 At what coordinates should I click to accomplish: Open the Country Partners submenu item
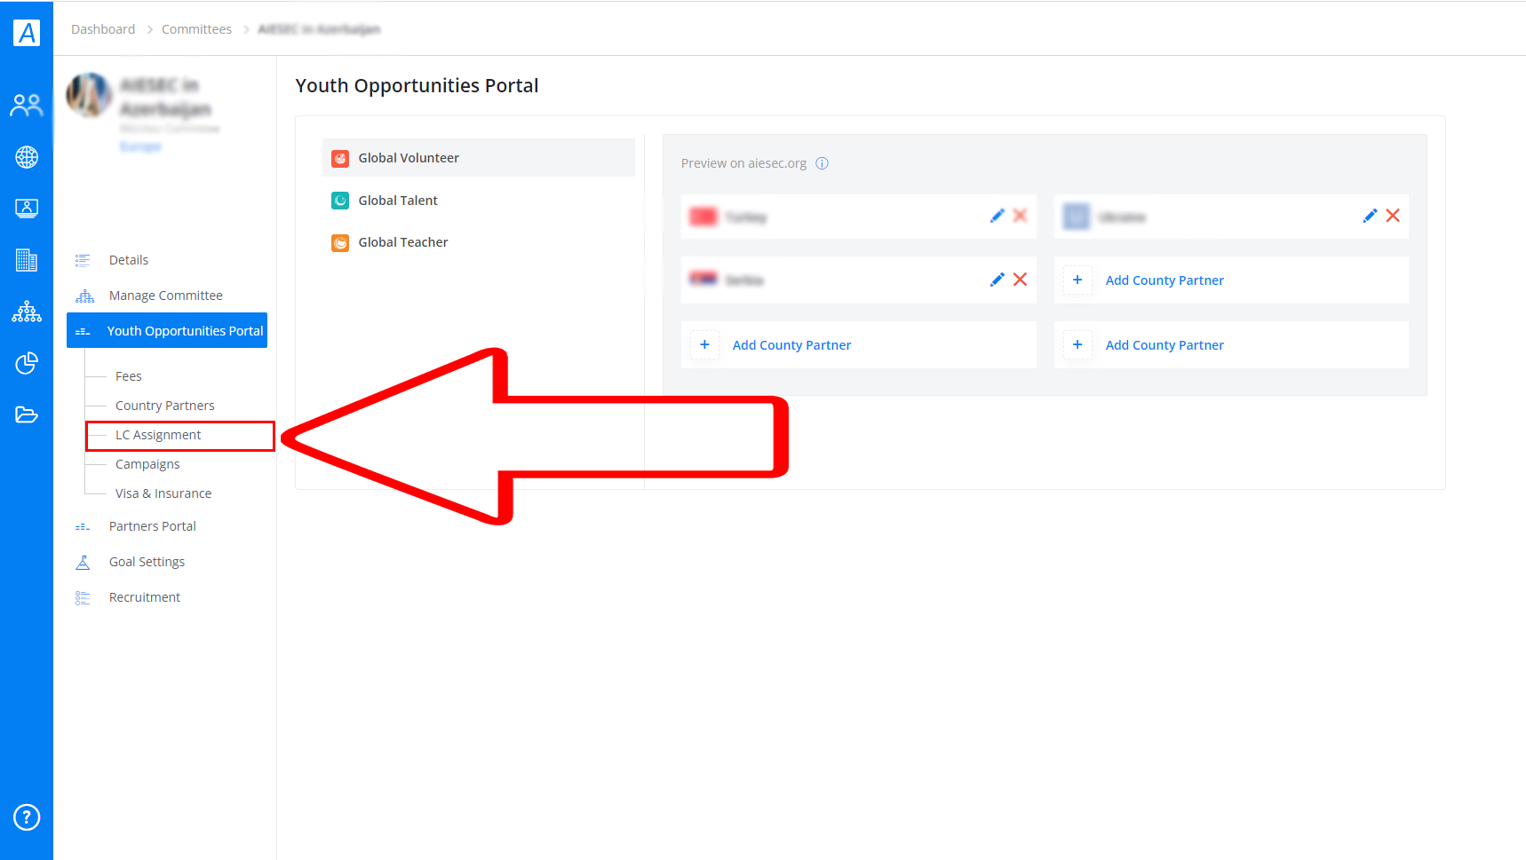[164, 406]
